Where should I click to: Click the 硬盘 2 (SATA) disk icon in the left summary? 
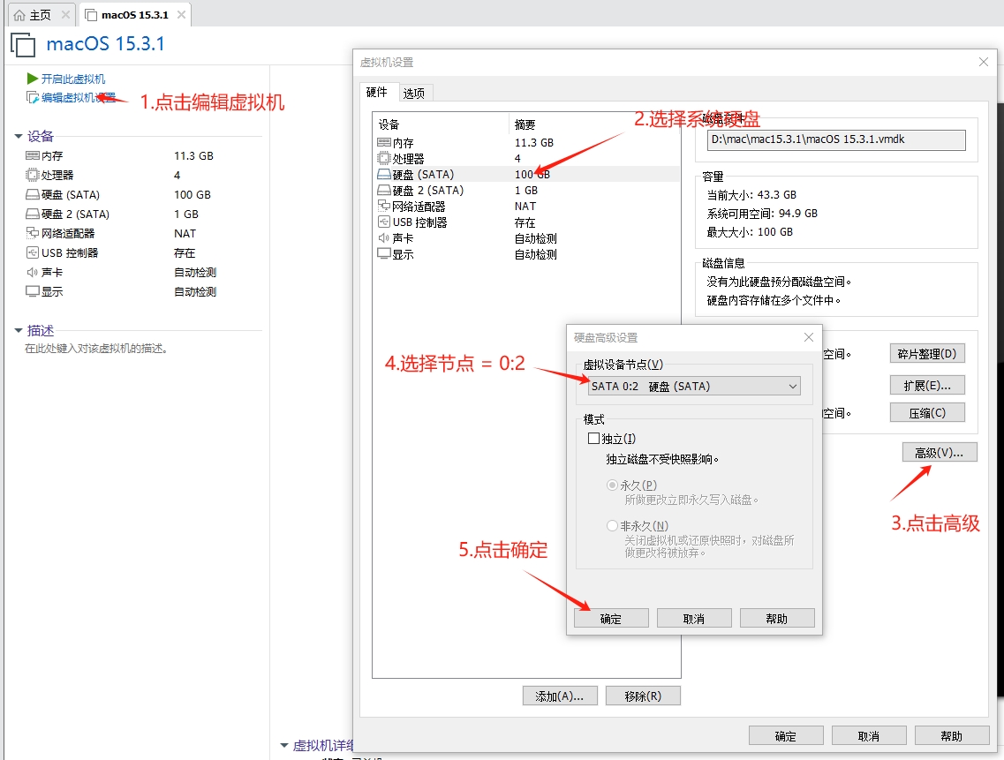33,214
